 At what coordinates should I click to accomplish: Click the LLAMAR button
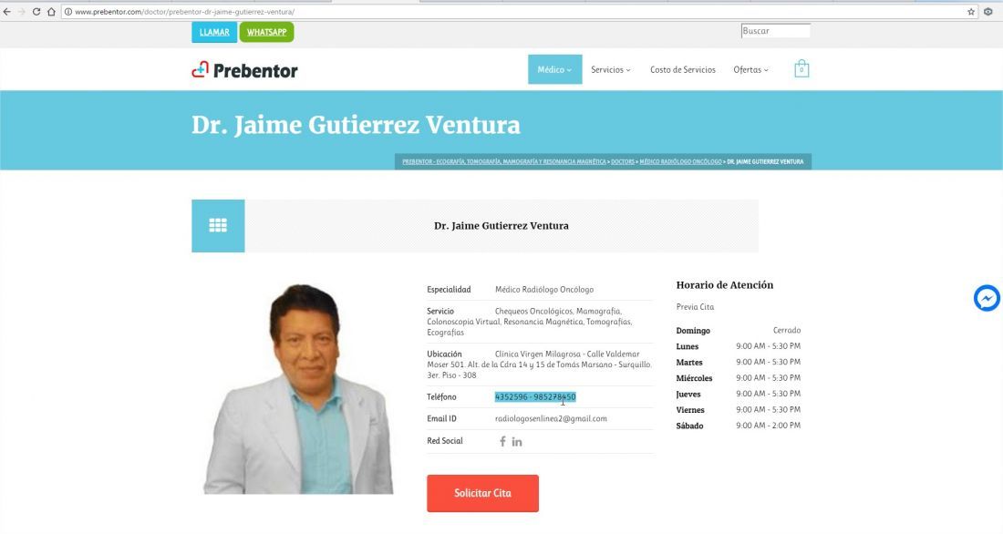click(214, 32)
